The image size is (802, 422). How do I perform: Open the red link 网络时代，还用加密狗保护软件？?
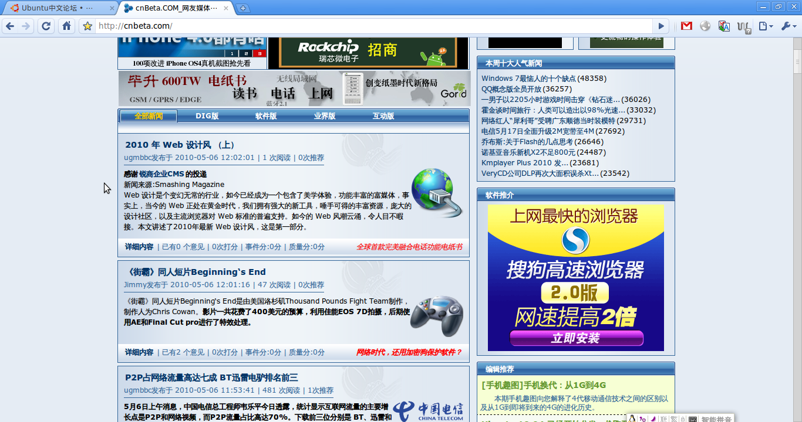coord(409,352)
